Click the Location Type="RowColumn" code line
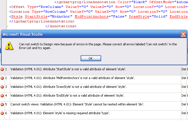 (98, 12)
